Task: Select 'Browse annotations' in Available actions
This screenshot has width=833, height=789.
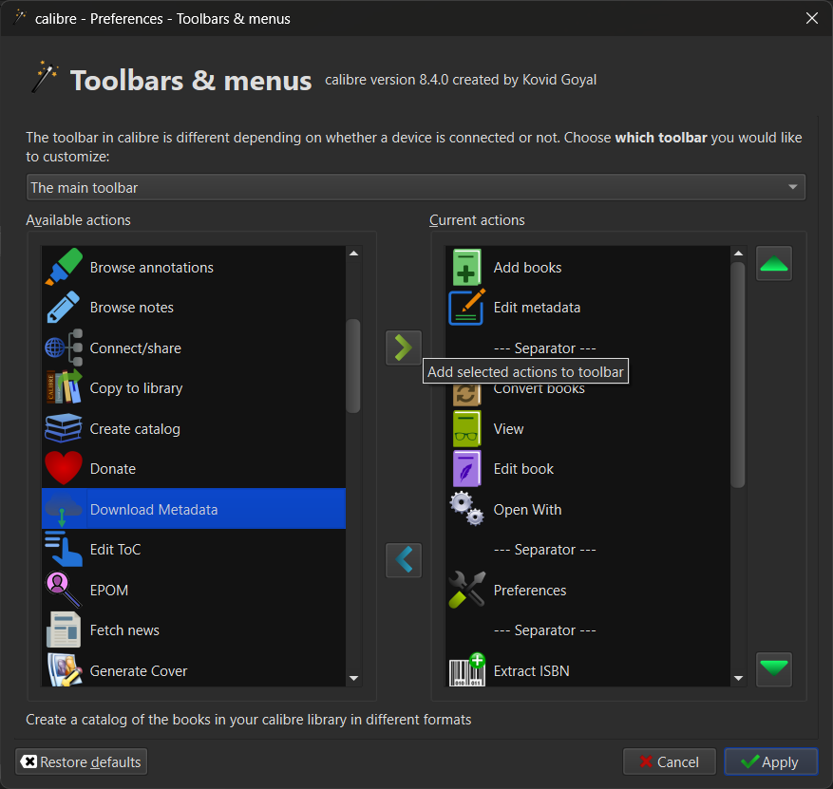Action: click(194, 267)
